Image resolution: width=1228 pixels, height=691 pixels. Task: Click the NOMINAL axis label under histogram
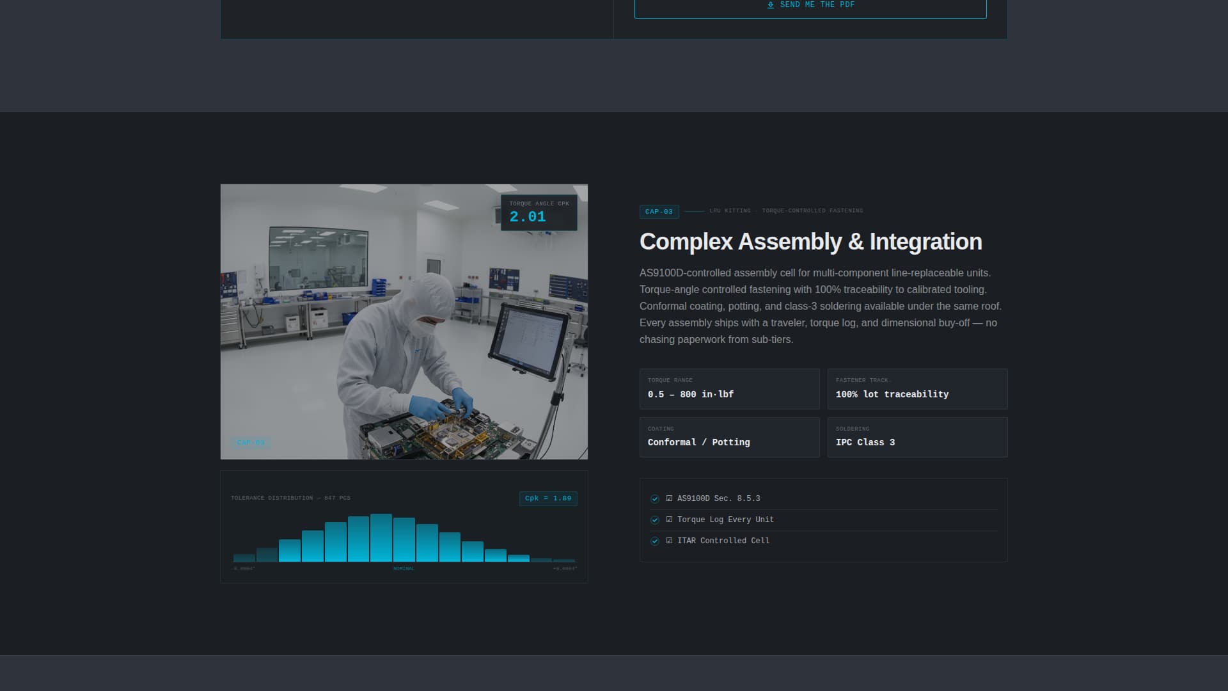(x=404, y=569)
